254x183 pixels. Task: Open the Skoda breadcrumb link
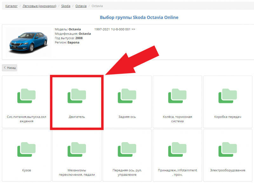point(66,6)
